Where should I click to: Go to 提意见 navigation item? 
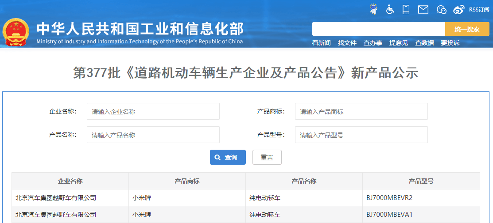pyautogui.click(x=398, y=43)
